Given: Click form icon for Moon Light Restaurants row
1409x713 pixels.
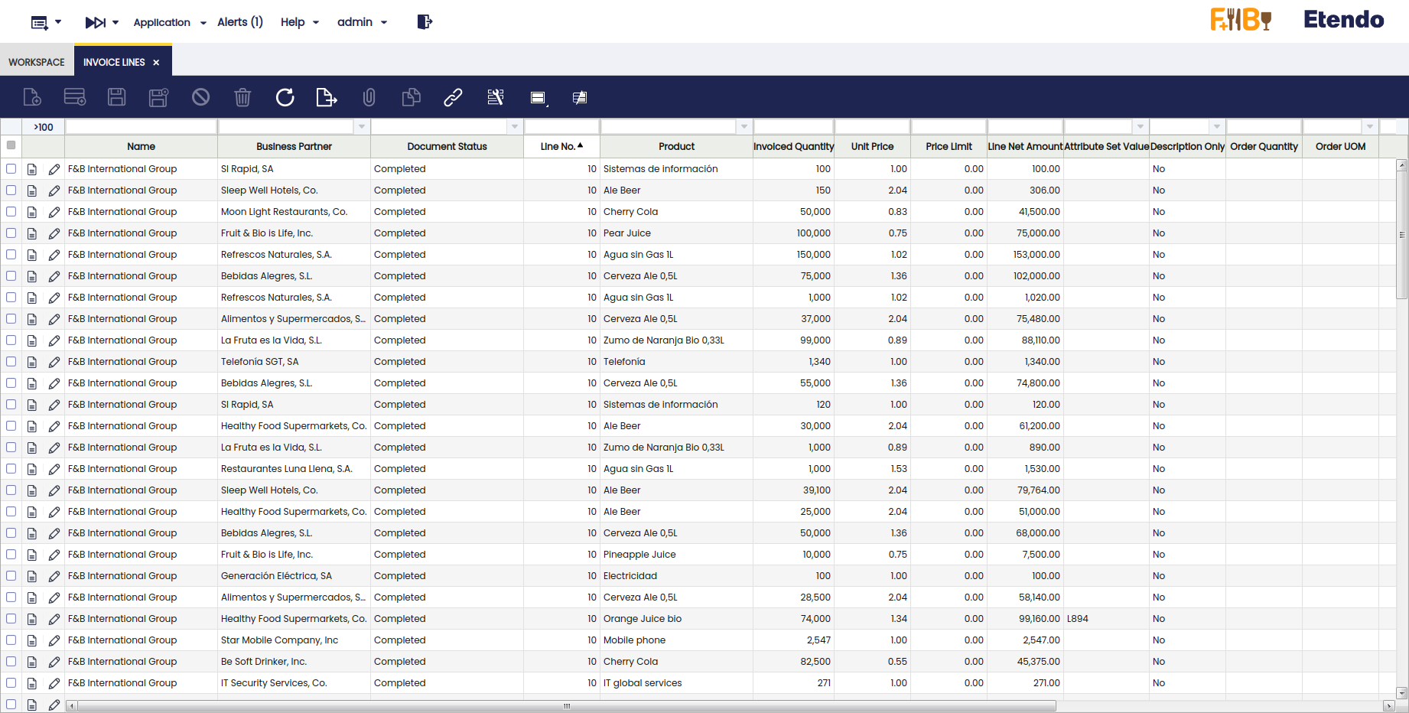Looking at the screenshot, I should click(x=32, y=212).
